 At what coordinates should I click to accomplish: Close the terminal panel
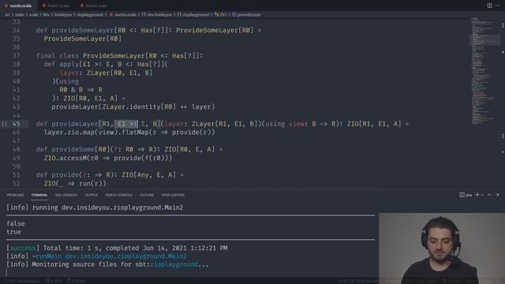point(498,195)
